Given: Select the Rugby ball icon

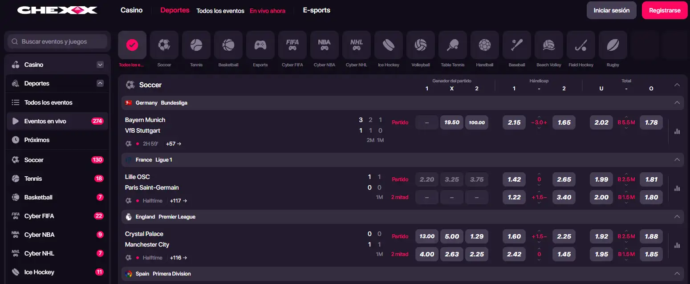Looking at the screenshot, I should (x=613, y=45).
